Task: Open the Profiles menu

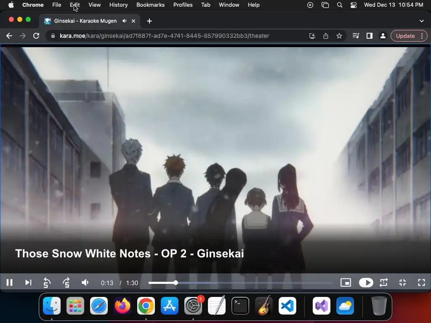Action: pos(183,5)
